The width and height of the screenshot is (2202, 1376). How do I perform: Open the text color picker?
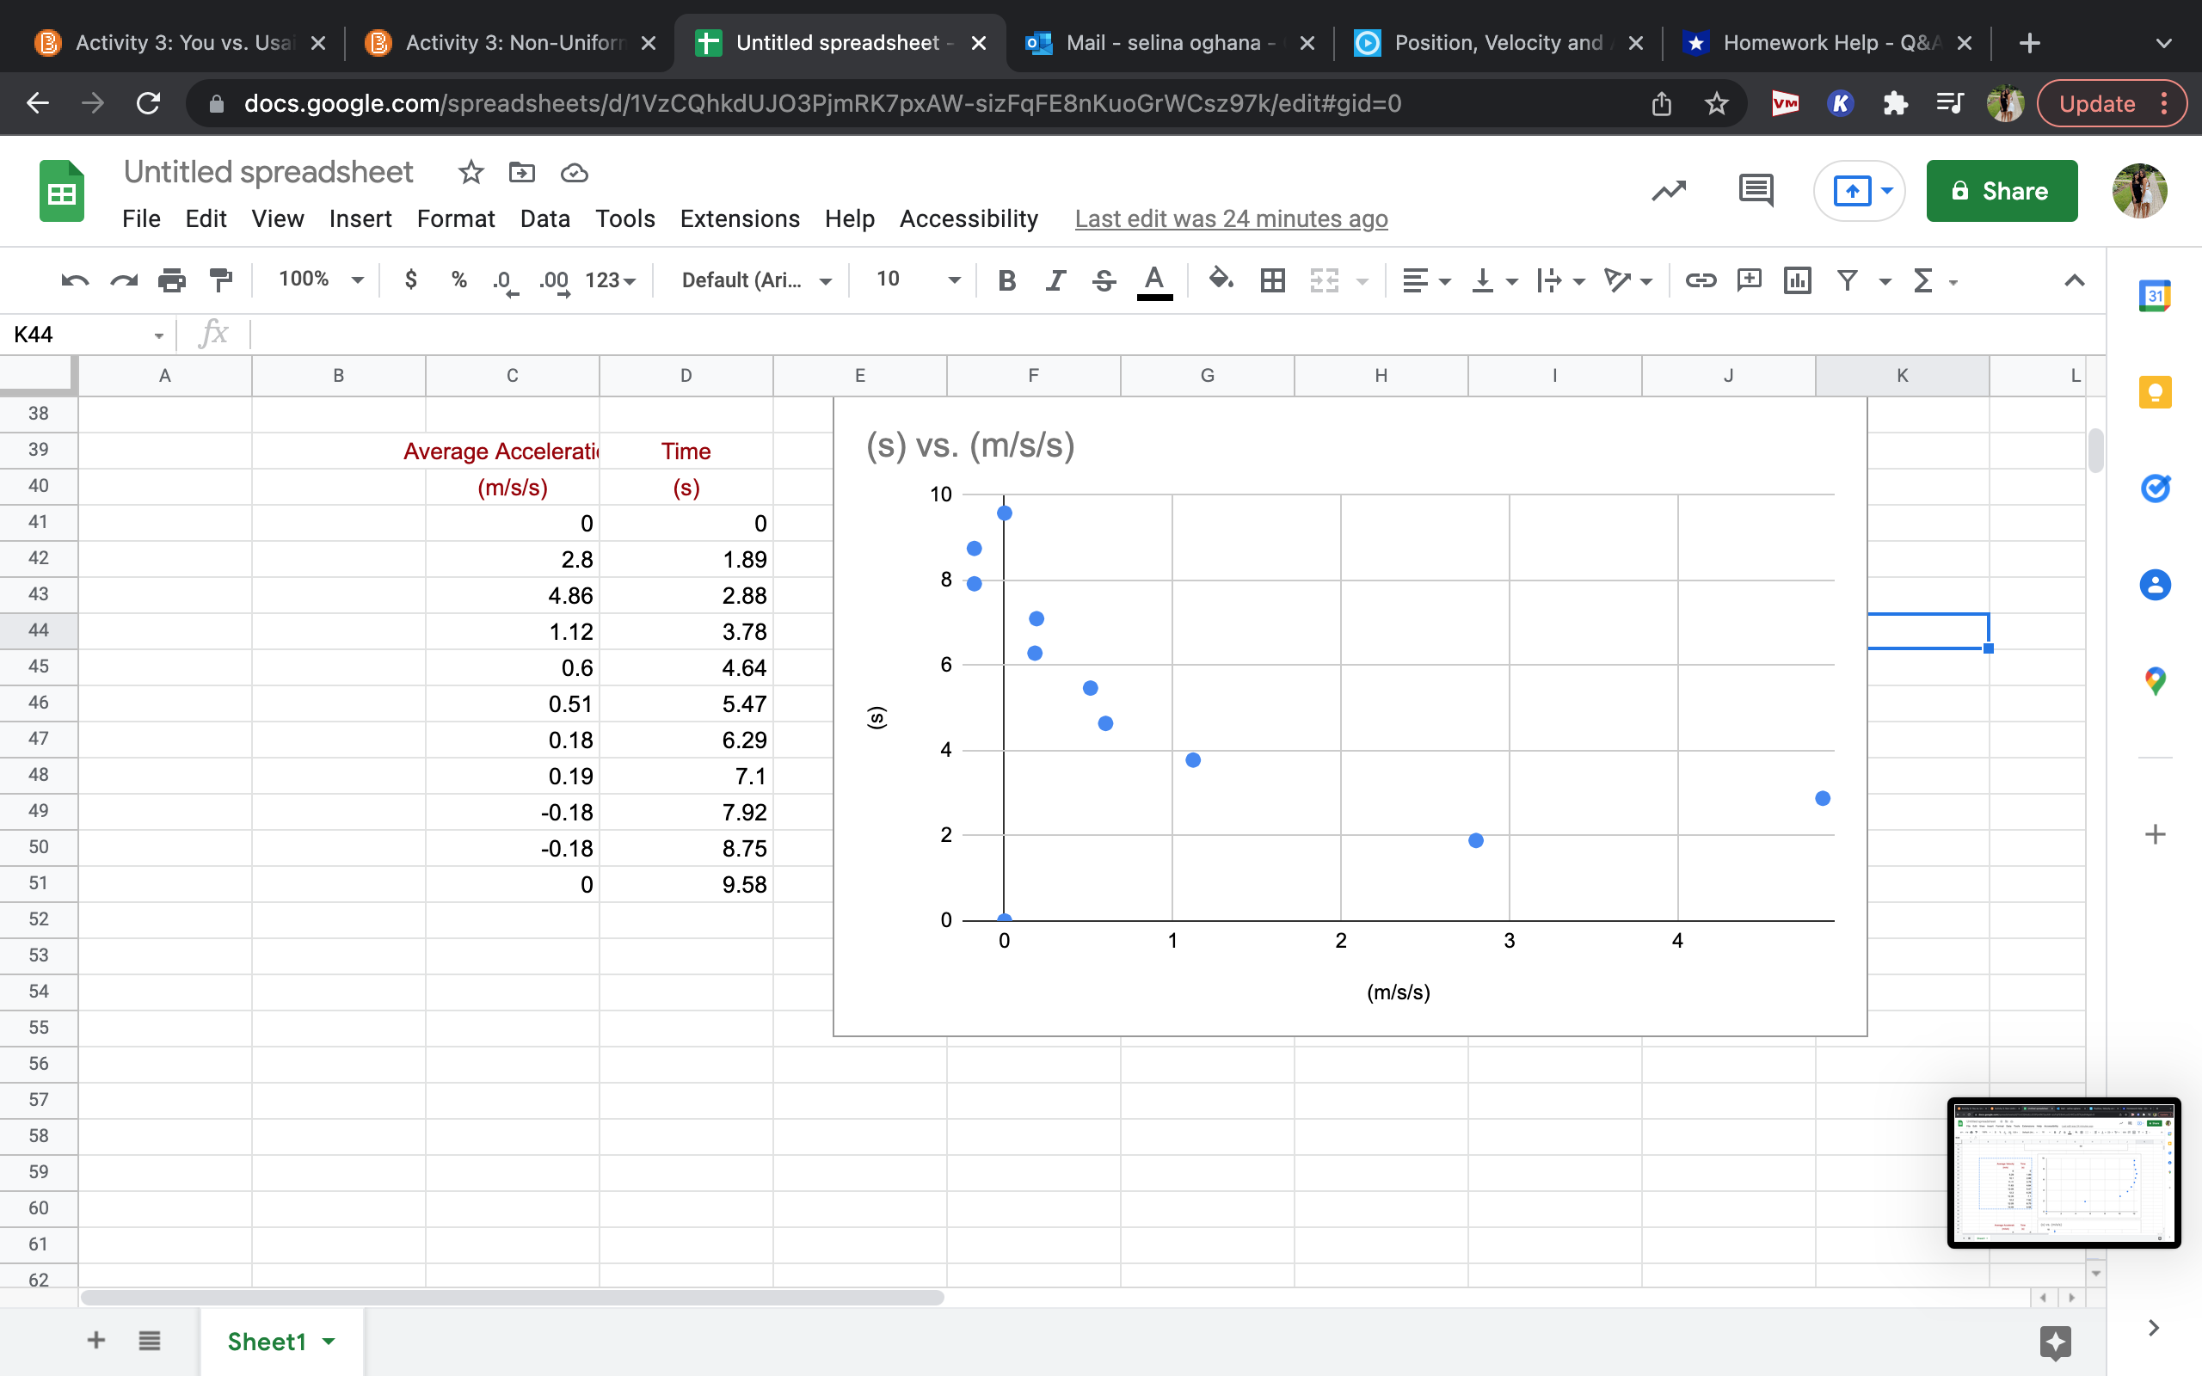(x=1153, y=280)
